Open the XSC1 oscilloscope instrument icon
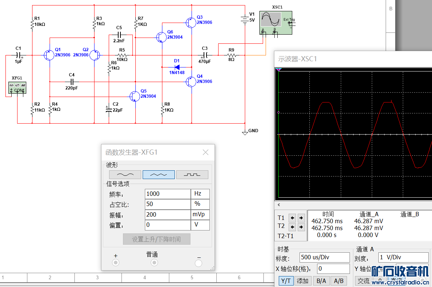432x287 pixels. [x=275, y=23]
